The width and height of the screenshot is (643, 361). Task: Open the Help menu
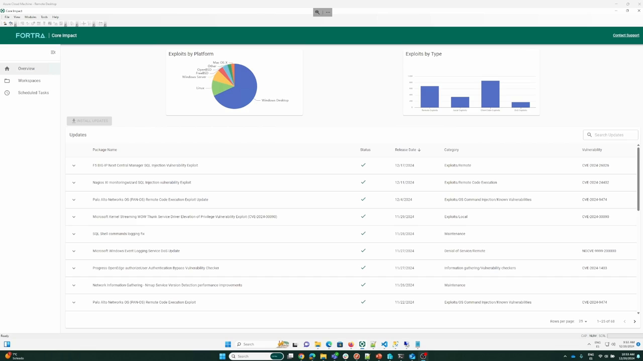(55, 17)
